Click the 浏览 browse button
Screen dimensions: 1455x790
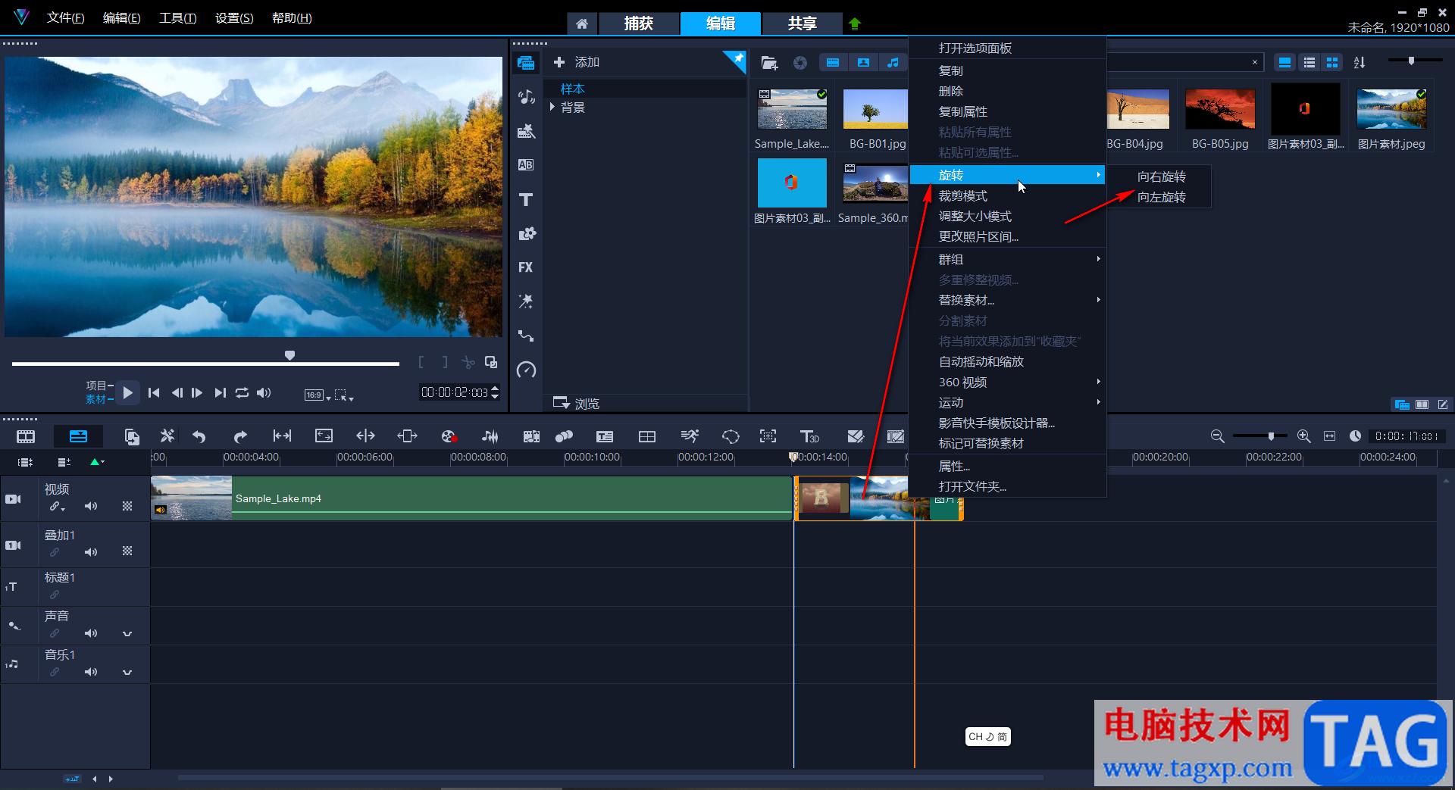click(x=577, y=403)
